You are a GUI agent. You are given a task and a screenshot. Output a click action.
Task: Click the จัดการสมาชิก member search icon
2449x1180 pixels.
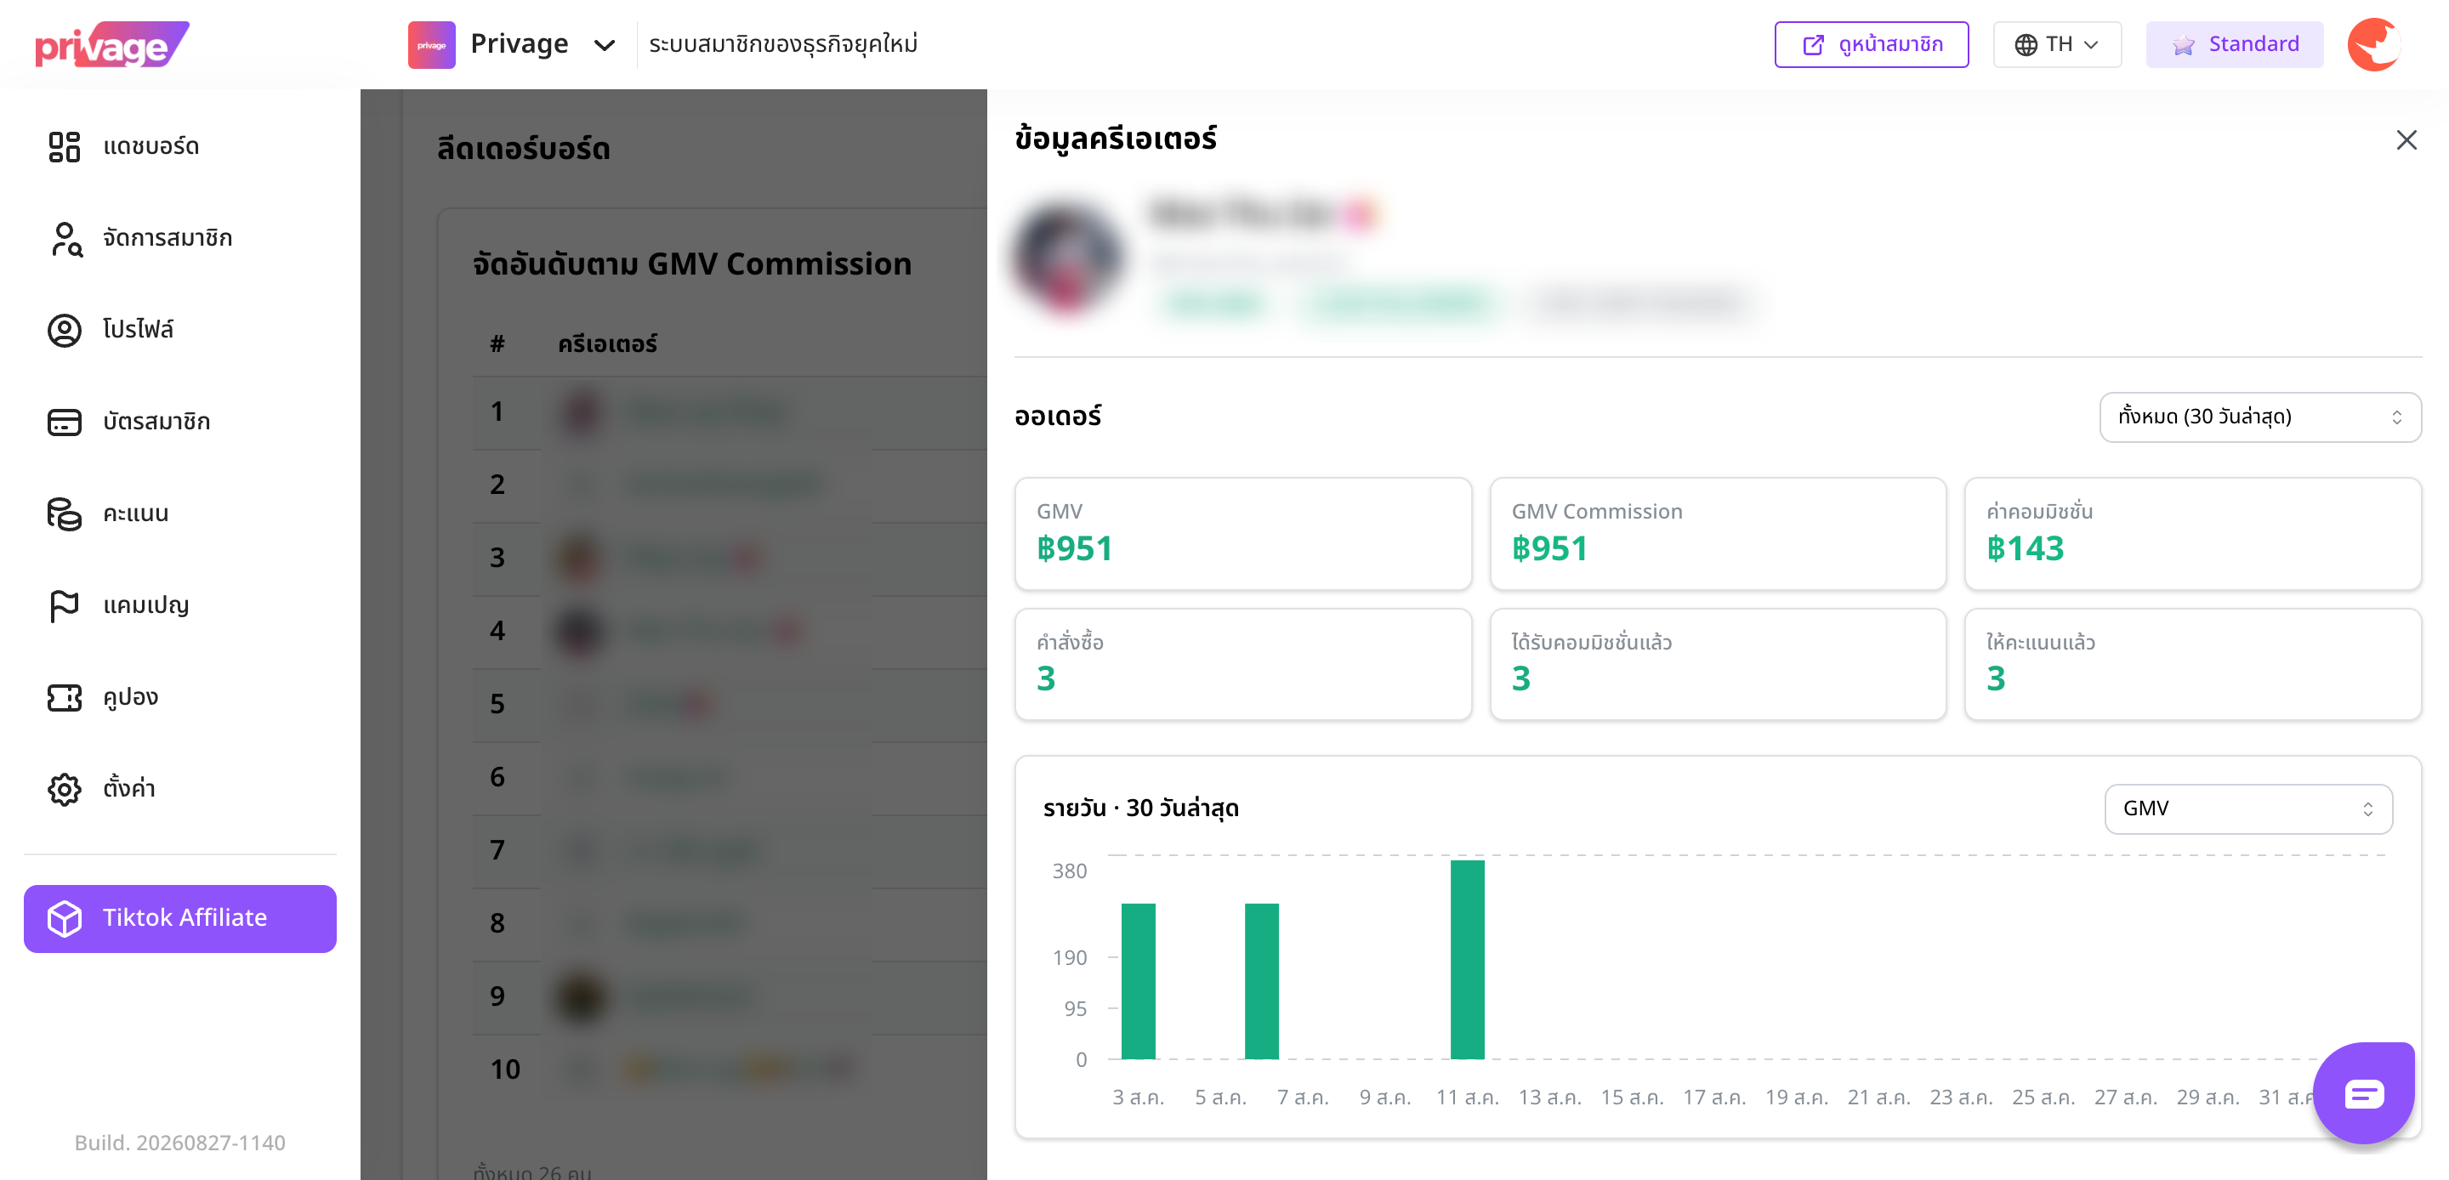pyautogui.click(x=65, y=239)
